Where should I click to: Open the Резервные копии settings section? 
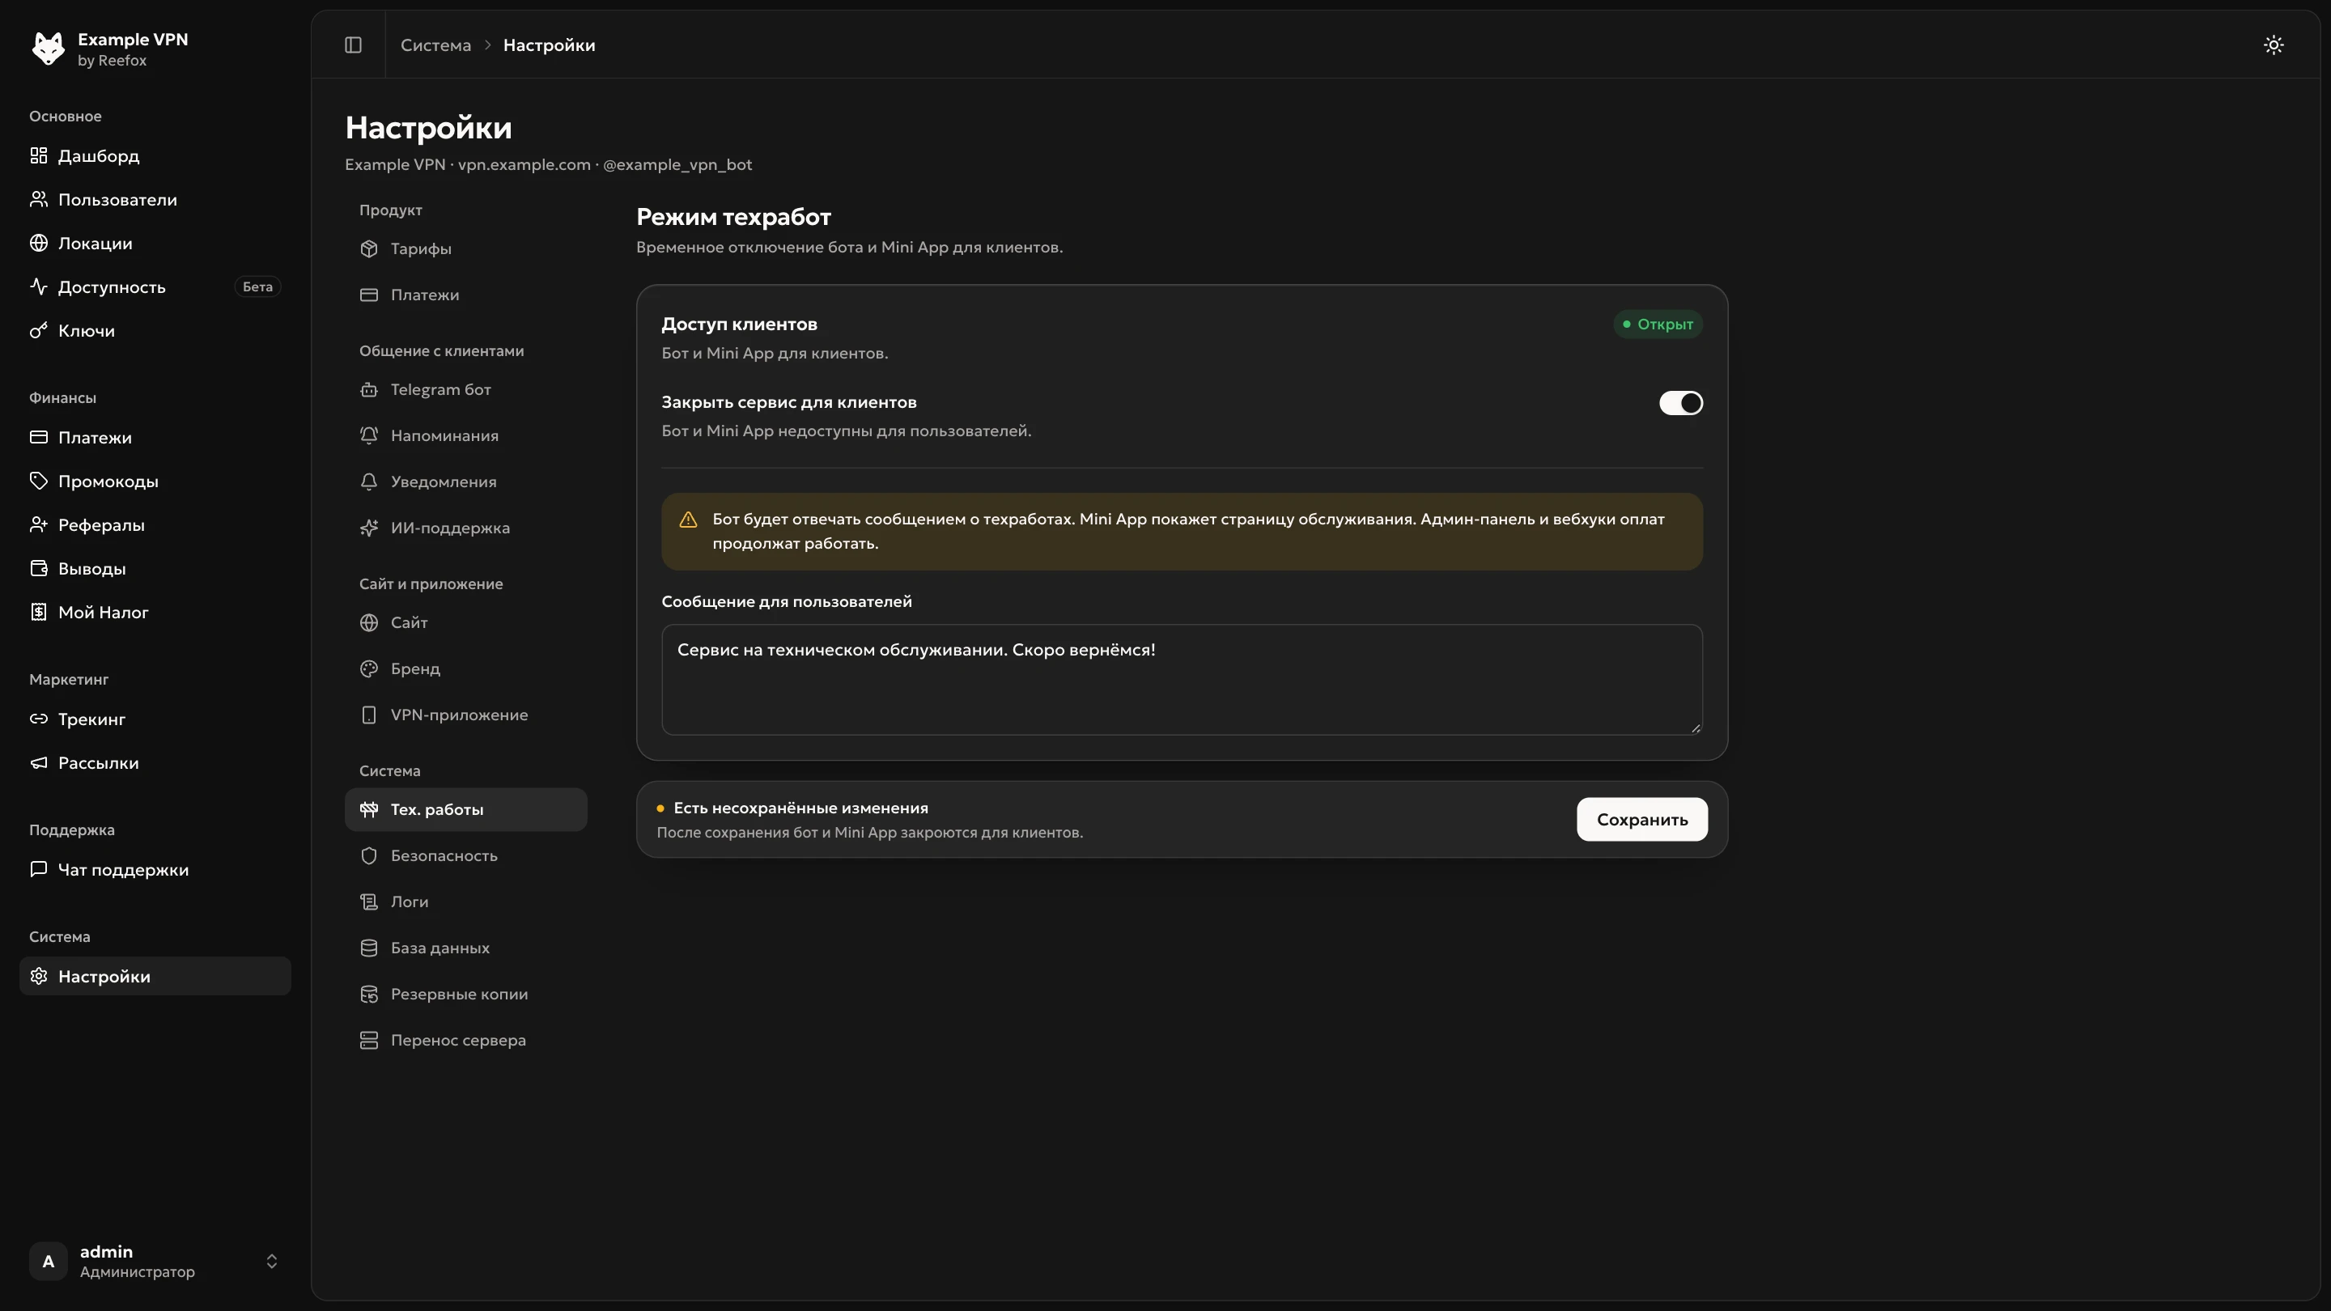pyautogui.click(x=466, y=995)
